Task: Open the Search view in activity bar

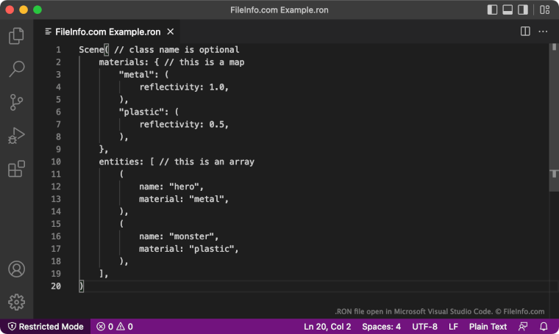Action: coord(16,69)
